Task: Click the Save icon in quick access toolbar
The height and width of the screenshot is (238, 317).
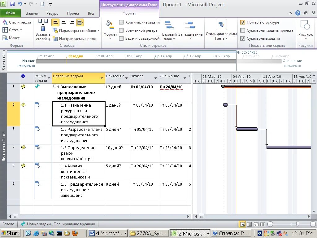Action: [x=12, y=4]
